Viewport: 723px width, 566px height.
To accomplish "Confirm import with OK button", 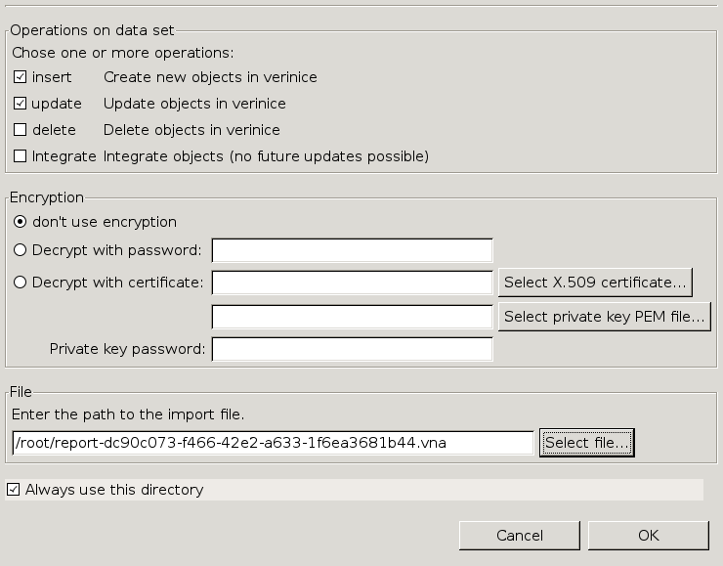I will (x=648, y=536).
